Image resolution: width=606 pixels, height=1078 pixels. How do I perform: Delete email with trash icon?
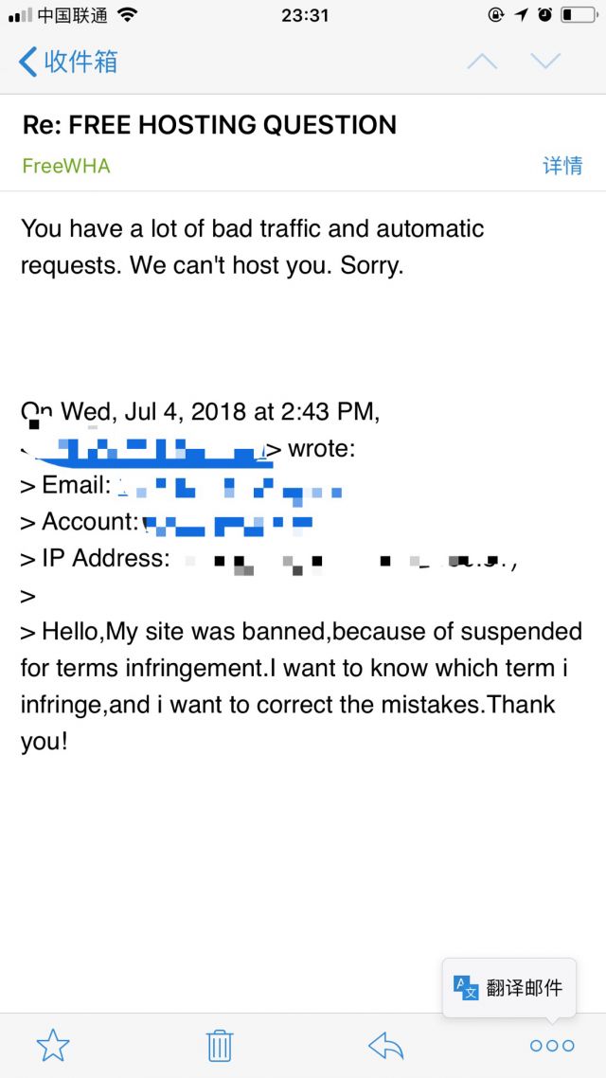click(220, 1046)
